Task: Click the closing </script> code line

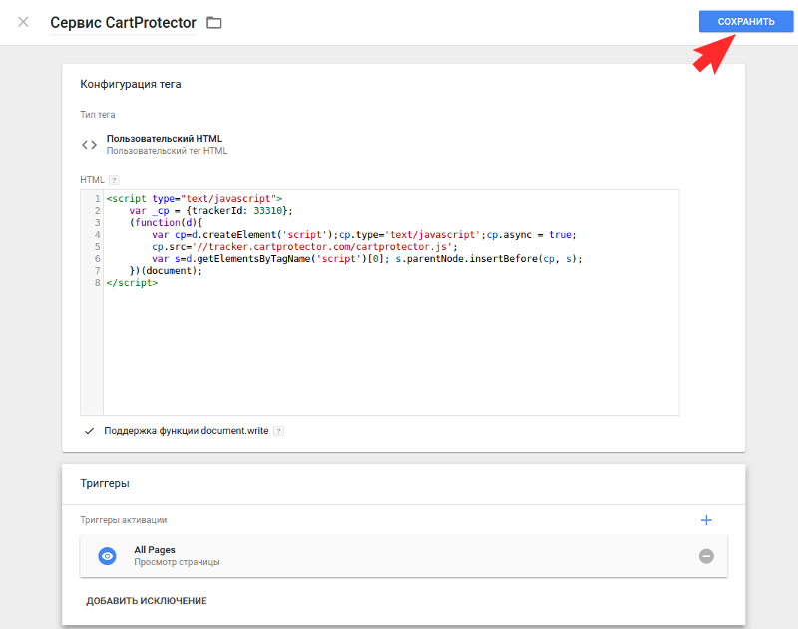Action: (132, 283)
